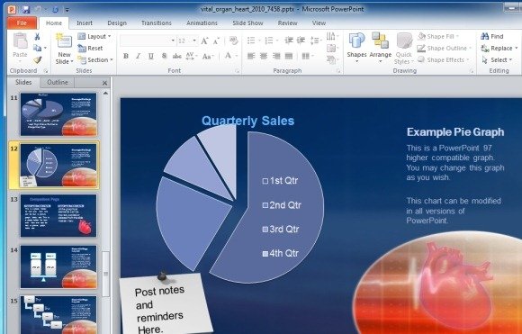The width and height of the screenshot is (522, 334).
Task: Toggle Italic formatting
Action: (x=139, y=56)
